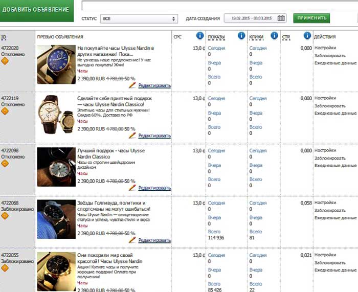Click gold watch thumbnail of ad 4722055
The height and width of the screenshot is (292, 358).
(x=56, y=272)
